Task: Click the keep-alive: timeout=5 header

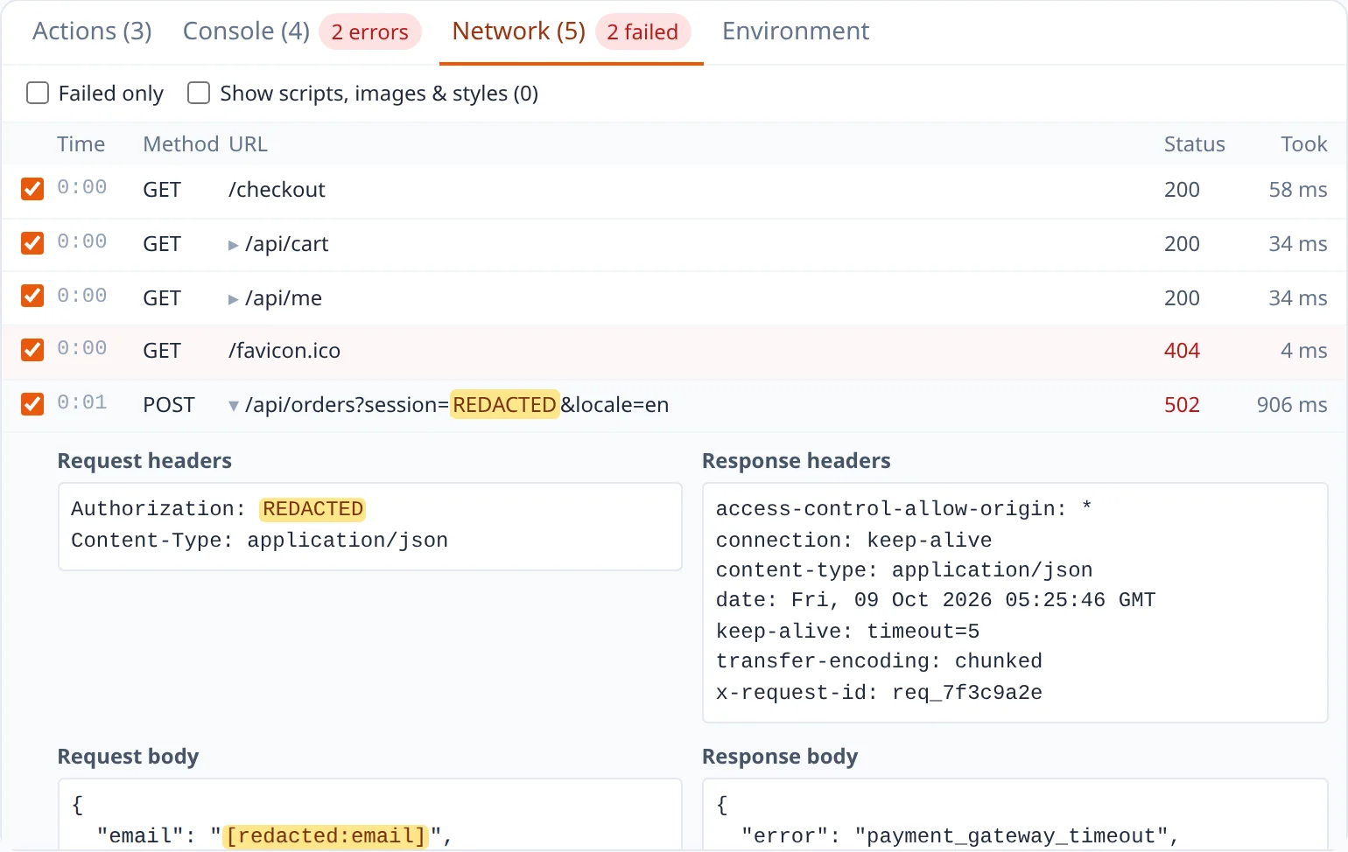Action: pos(847,632)
